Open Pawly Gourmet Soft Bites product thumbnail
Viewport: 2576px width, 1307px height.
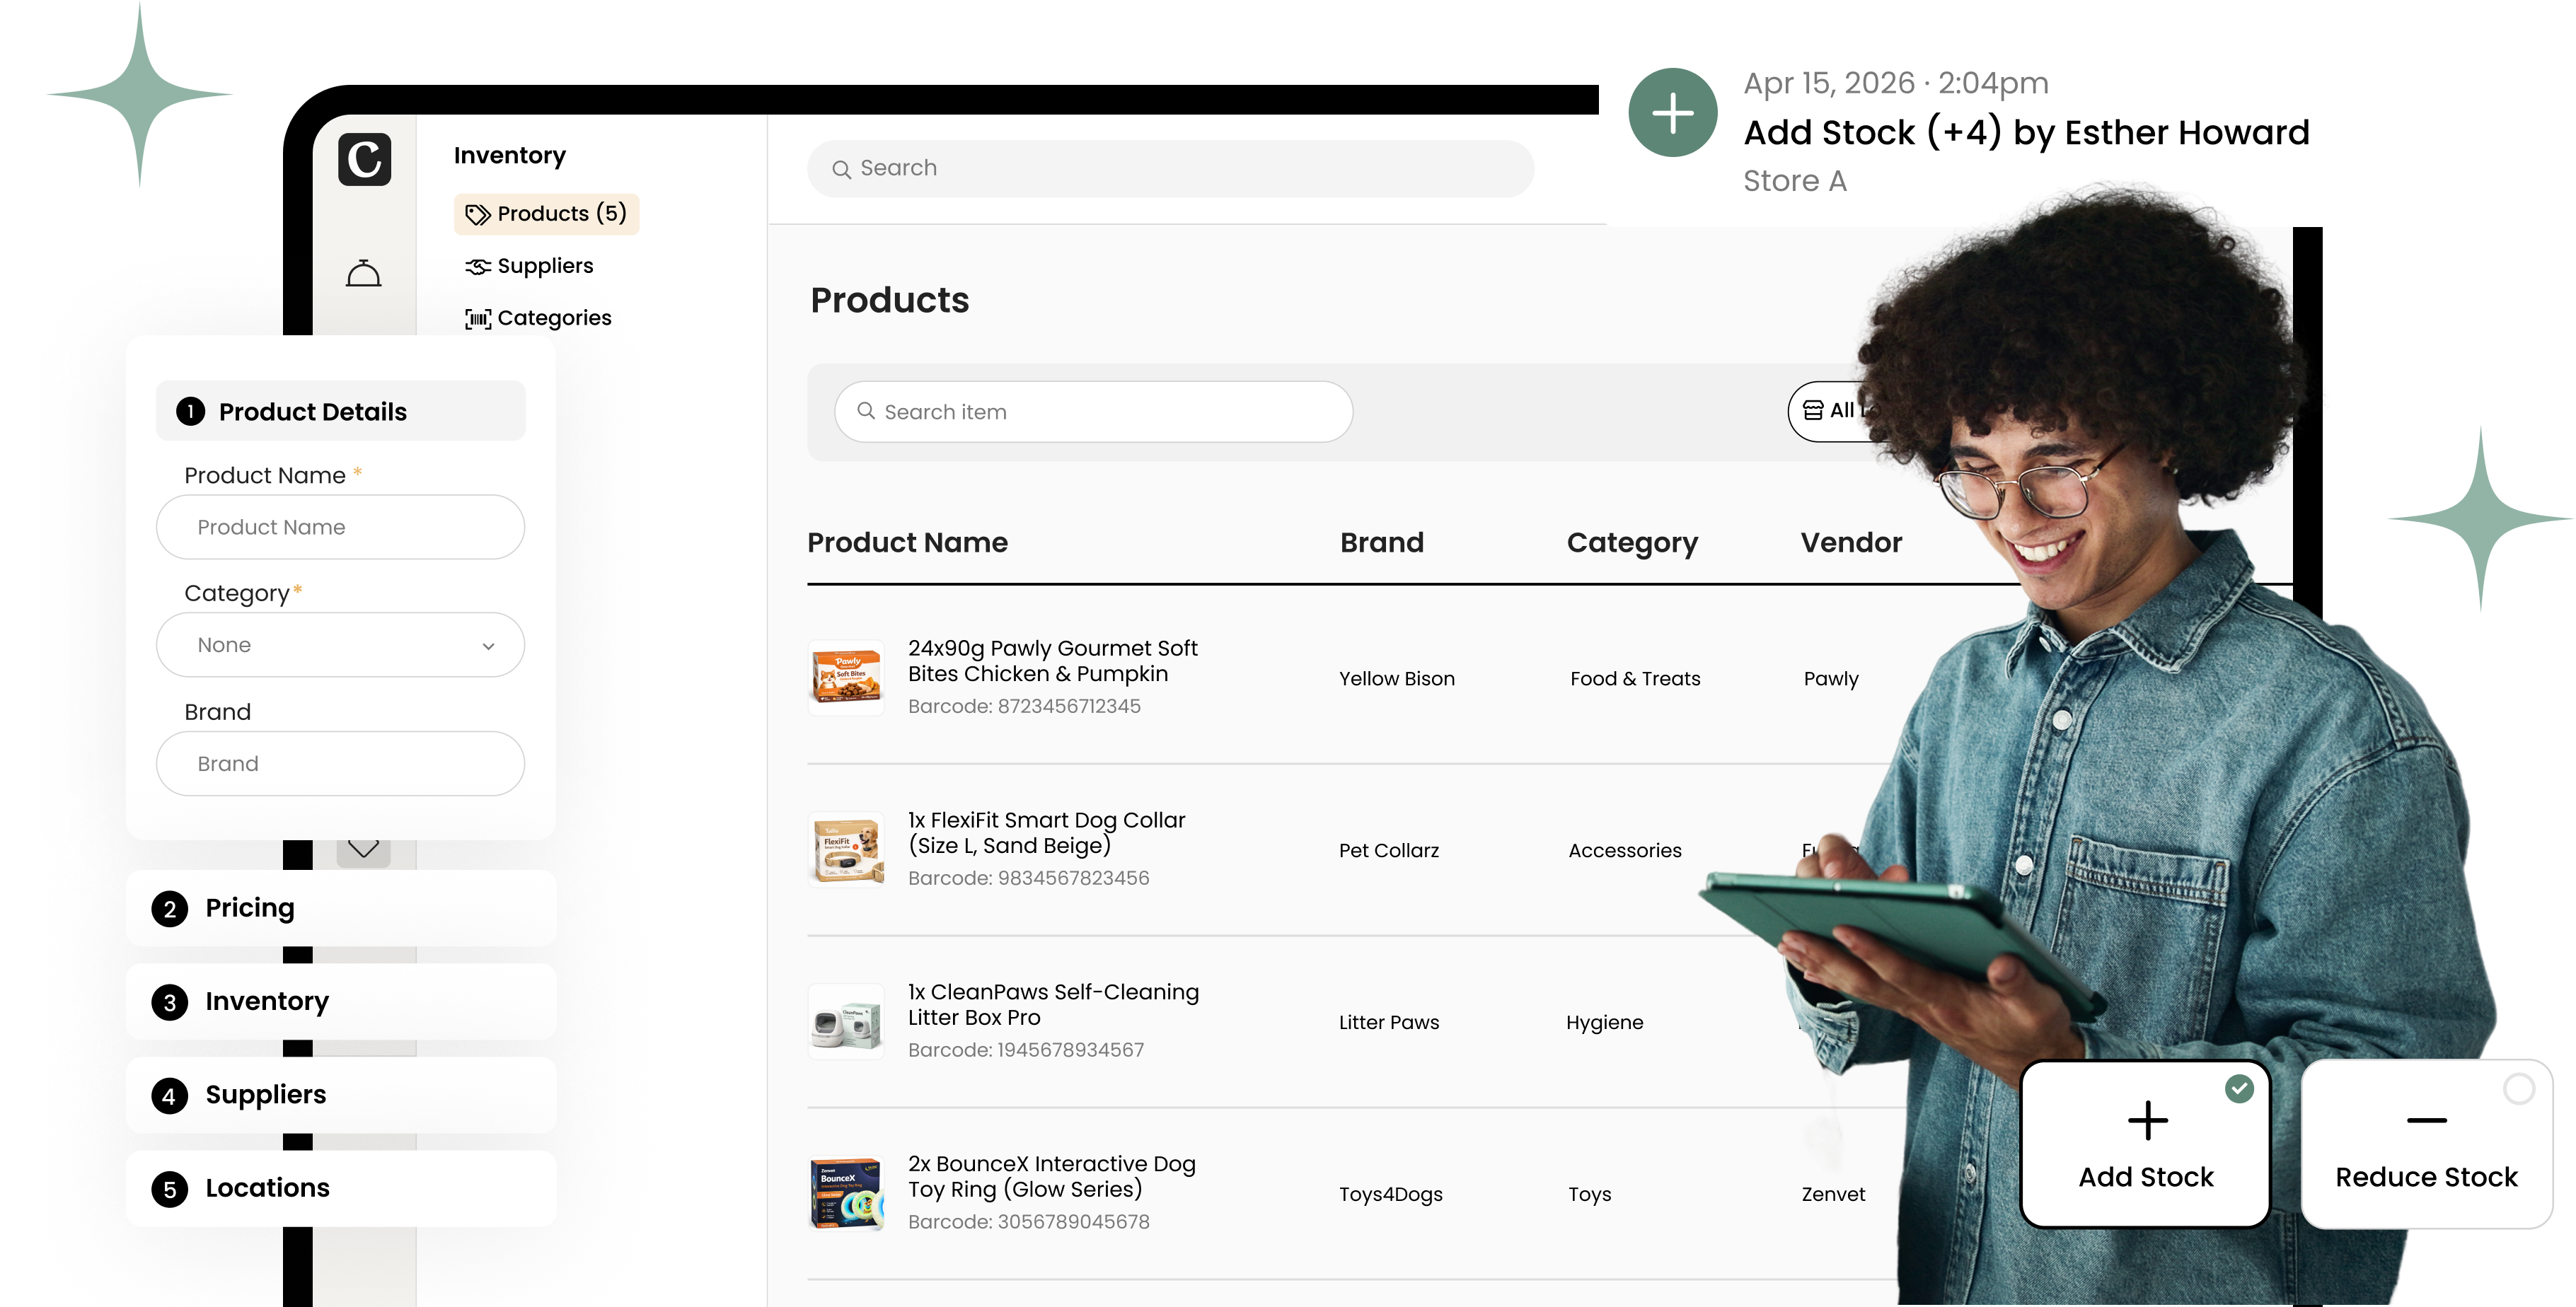point(846,677)
